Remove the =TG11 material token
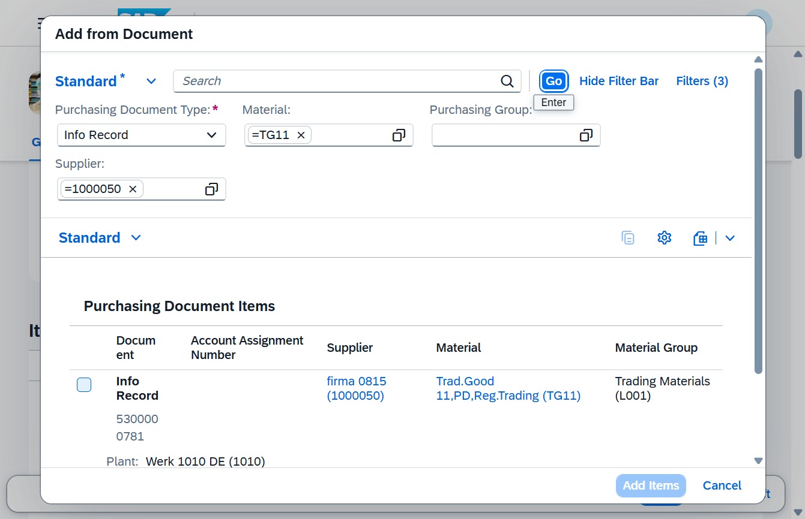The height and width of the screenshot is (519, 805). tap(301, 135)
